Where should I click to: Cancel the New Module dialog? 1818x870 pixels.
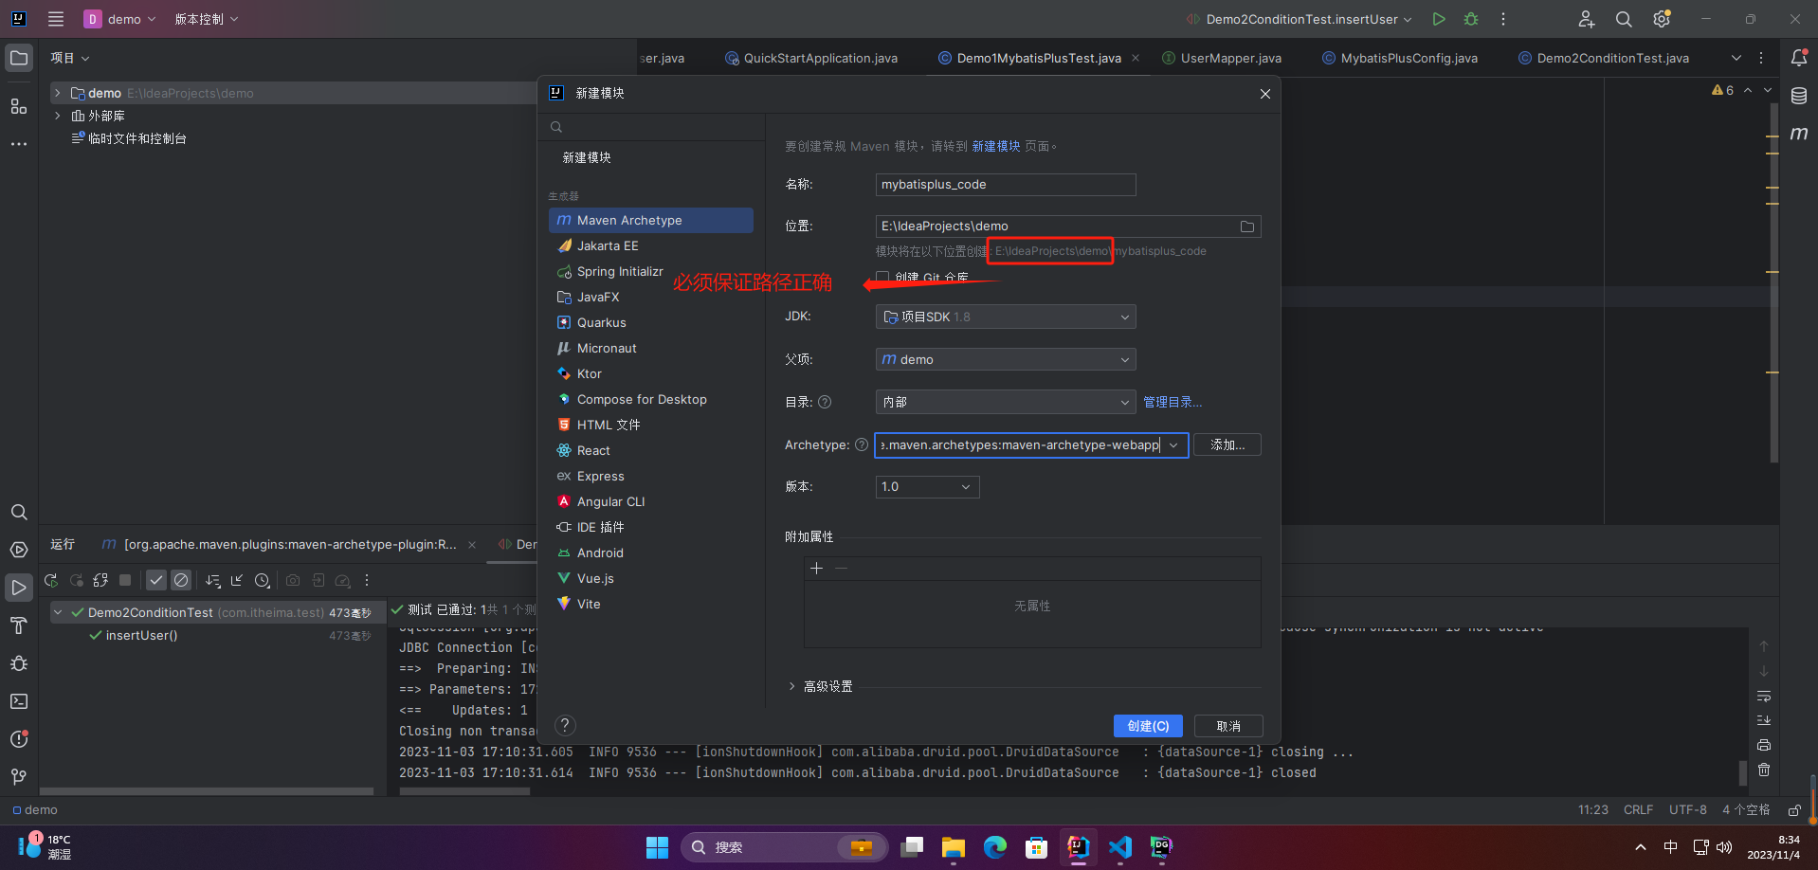tap(1228, 726)
